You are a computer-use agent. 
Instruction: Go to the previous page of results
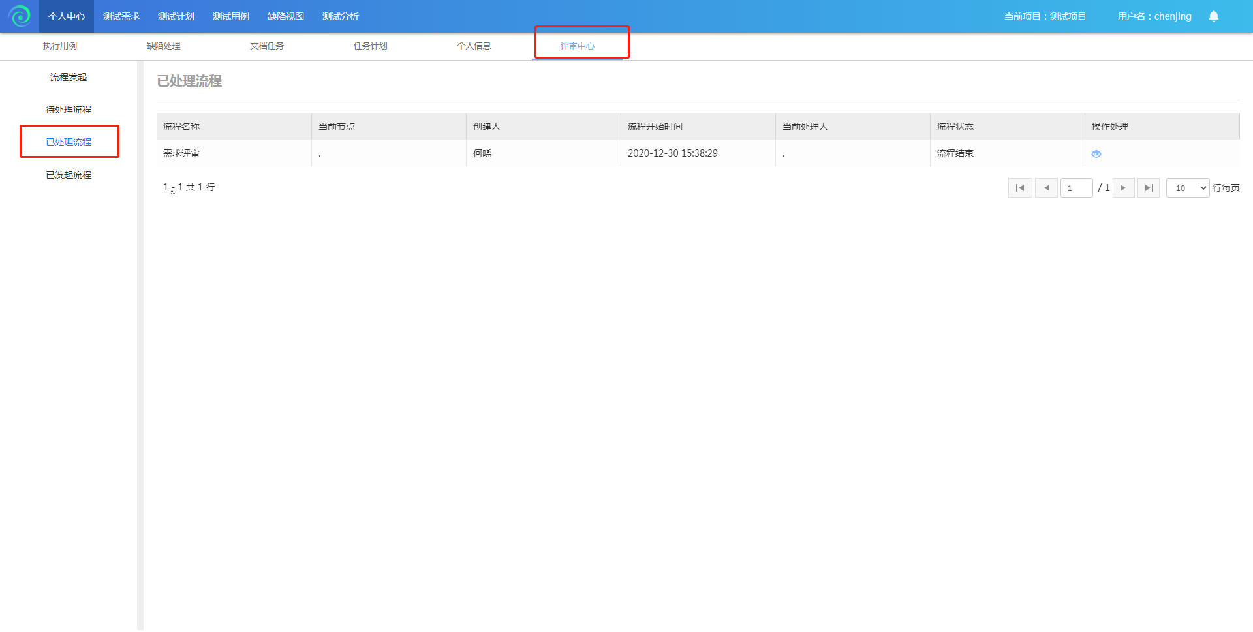pyautogui.click(x=1046, y=188)
